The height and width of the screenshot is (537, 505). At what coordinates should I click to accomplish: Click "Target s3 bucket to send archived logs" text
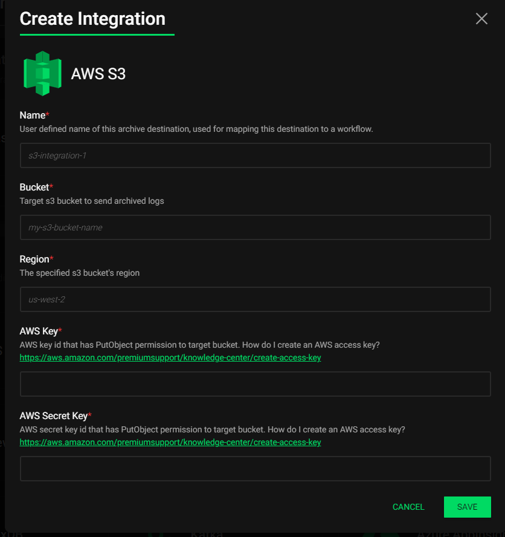(x=92, y=201)
